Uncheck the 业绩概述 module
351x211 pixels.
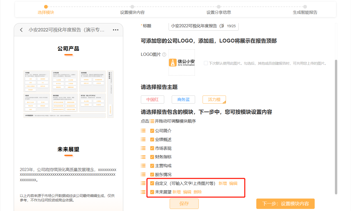152,139
